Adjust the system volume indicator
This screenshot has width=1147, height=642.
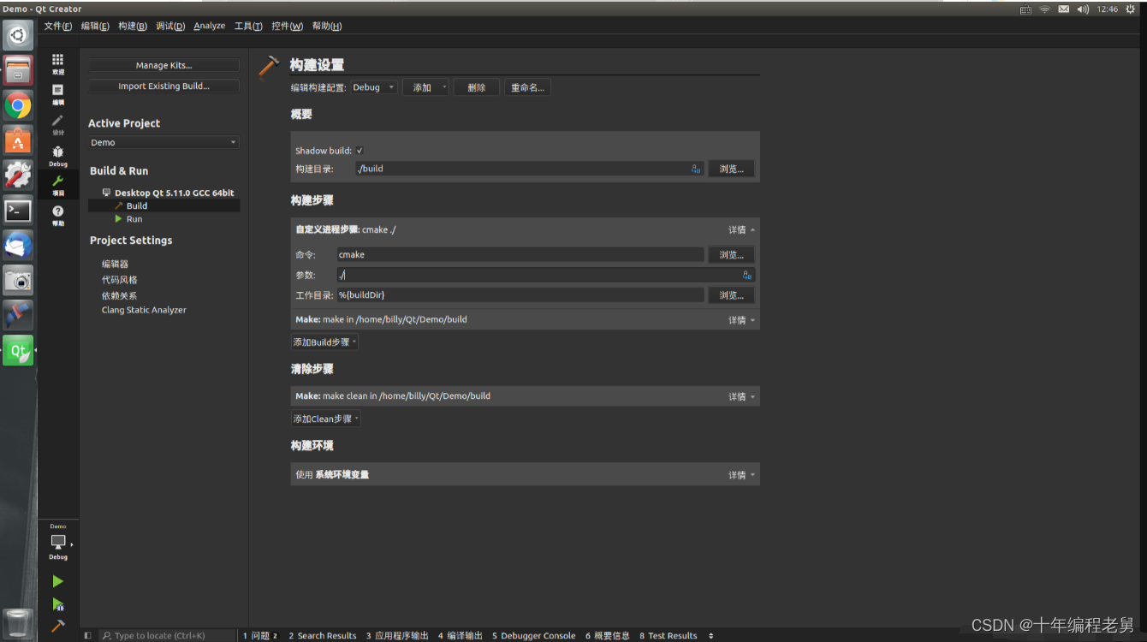click(x=1082, y=9)
